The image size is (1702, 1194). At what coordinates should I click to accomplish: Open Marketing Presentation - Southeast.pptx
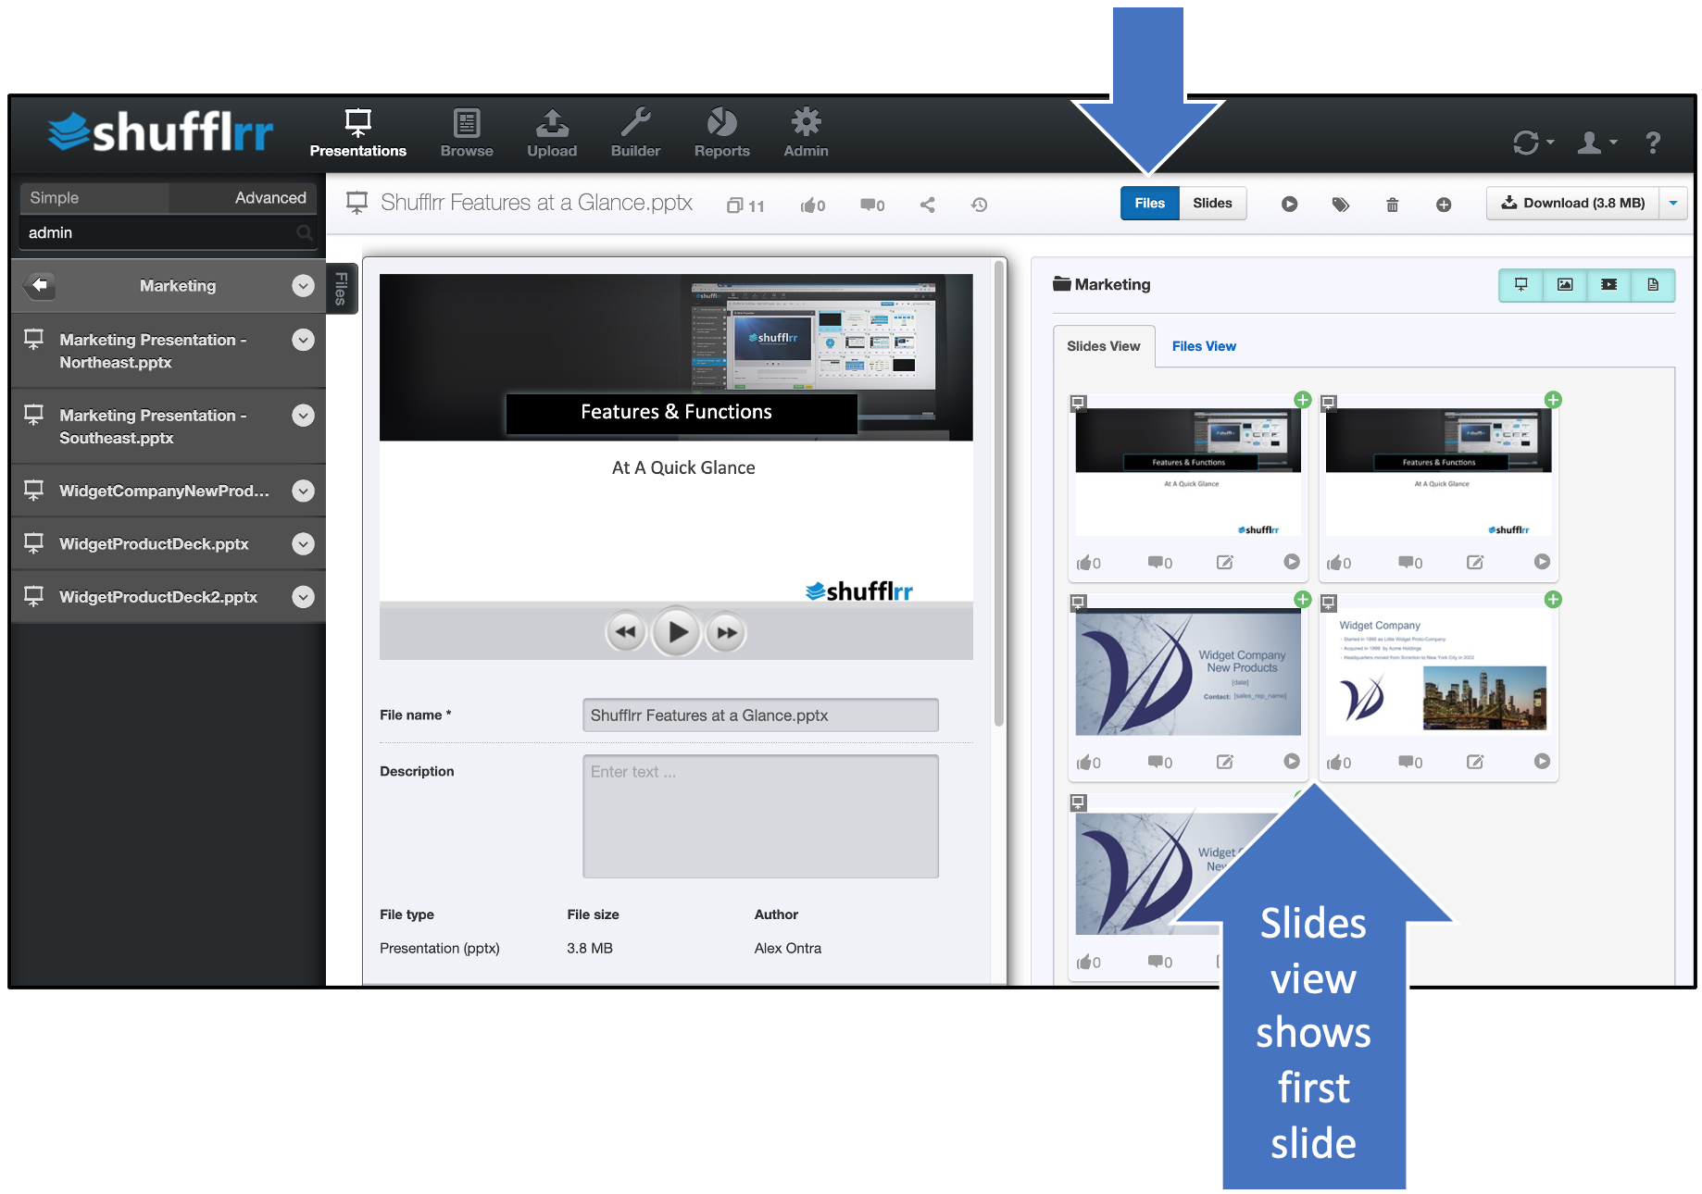(153, 427)
